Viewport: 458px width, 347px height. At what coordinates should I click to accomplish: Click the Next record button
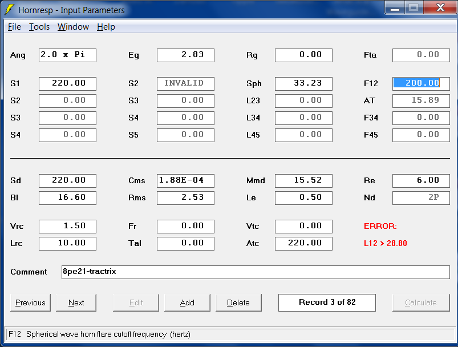click(x=76, y=302)
